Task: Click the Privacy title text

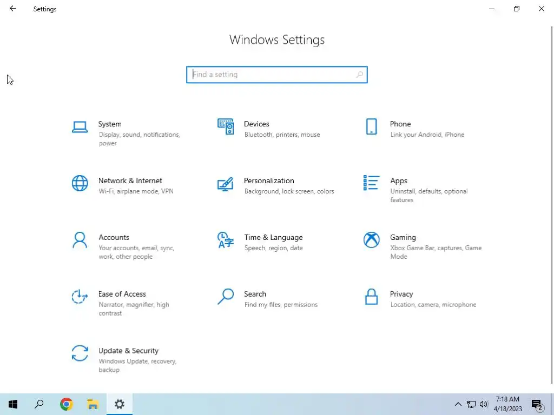Action: click(401, 294)
